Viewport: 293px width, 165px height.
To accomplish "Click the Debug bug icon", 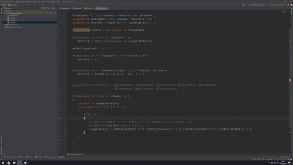I will pyautogui.click(x=271, y=5).
